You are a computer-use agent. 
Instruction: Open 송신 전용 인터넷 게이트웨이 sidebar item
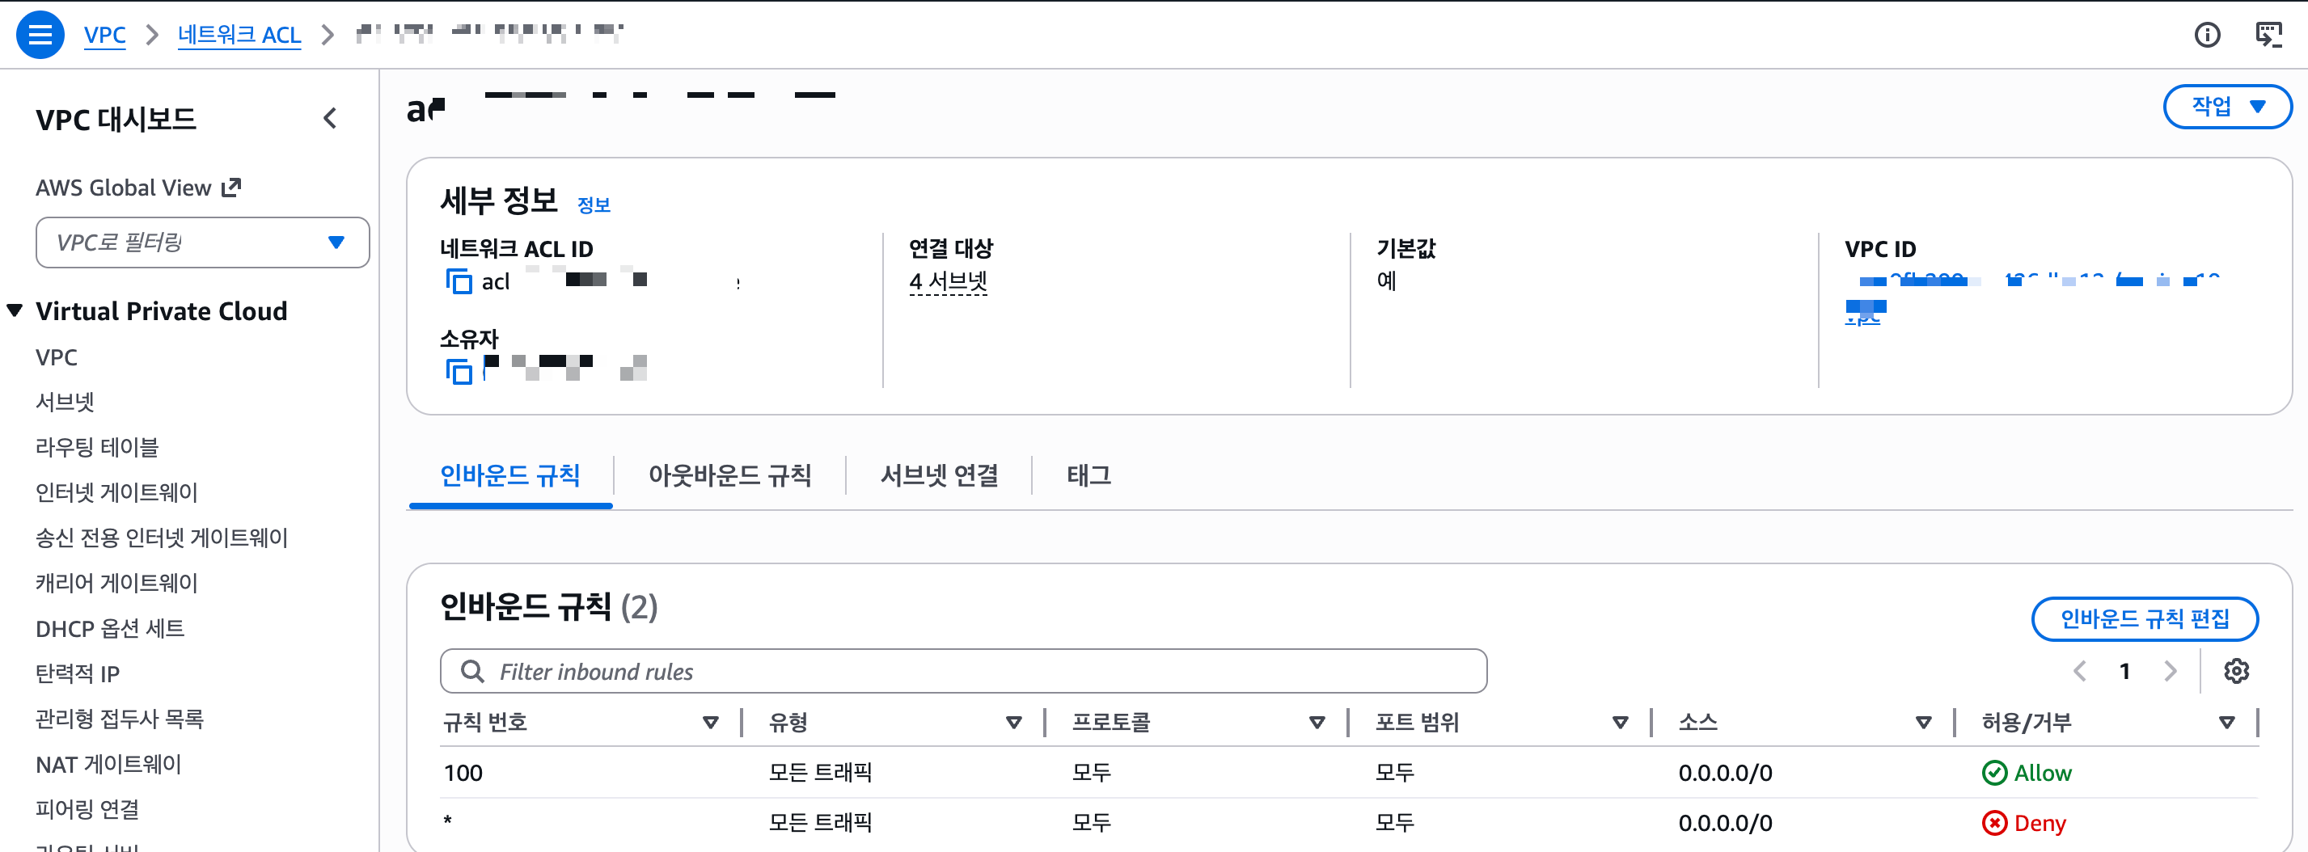click(x=161, y=538)
